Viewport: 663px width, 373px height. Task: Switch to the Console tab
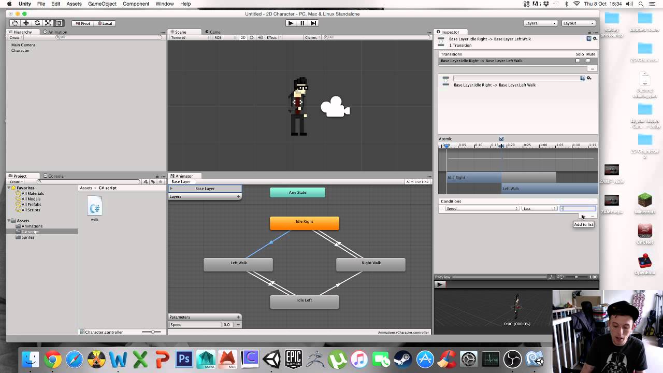coord(53,176)
